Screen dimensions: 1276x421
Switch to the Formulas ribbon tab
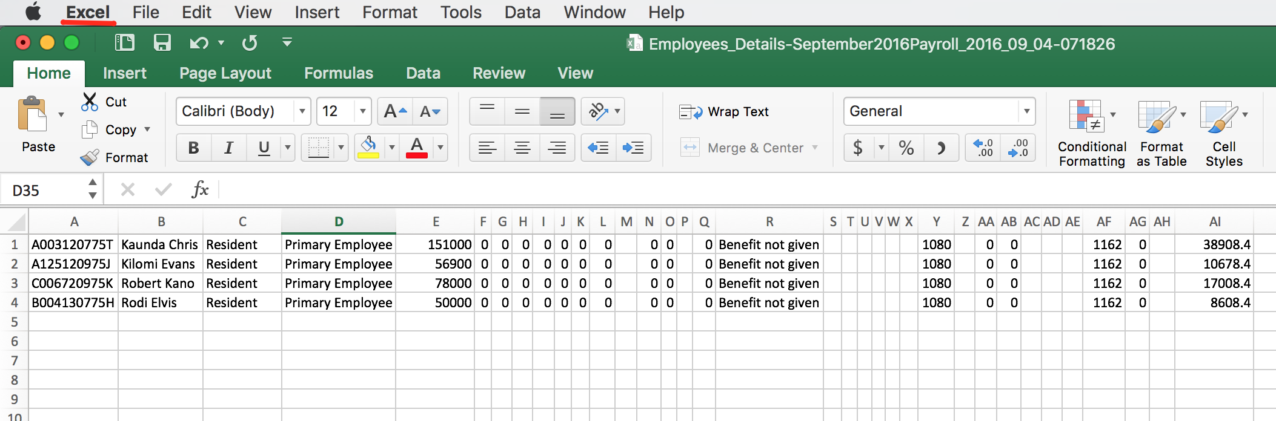click(x=339, y=73)
